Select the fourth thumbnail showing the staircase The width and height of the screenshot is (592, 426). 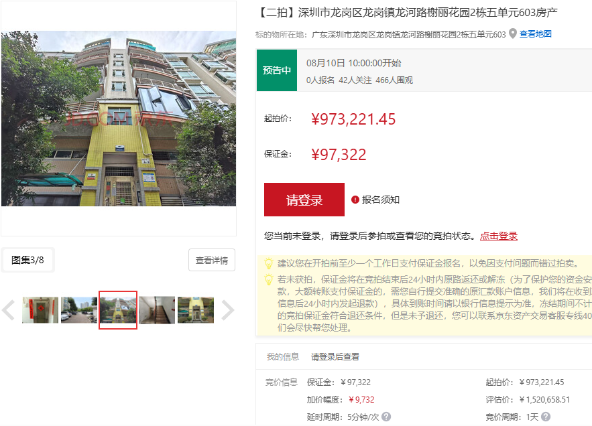pyautogui.click(x=157, y=310)
